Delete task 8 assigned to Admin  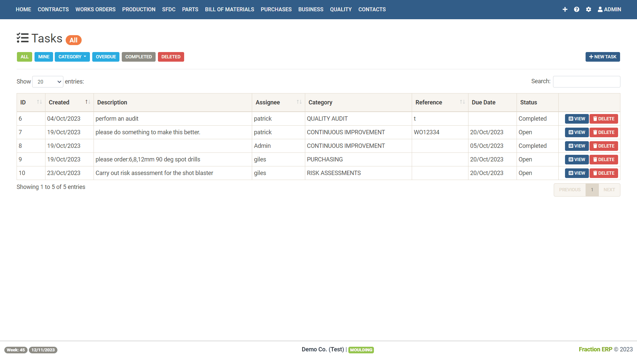tap(604, 146)
